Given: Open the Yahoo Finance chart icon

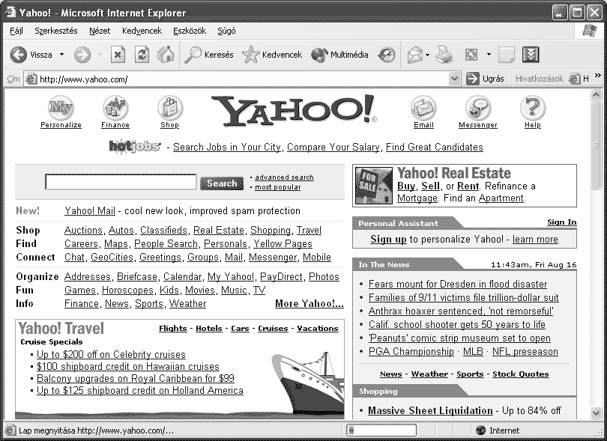Looking at the screenshot, I should click(x=115, y=108).
